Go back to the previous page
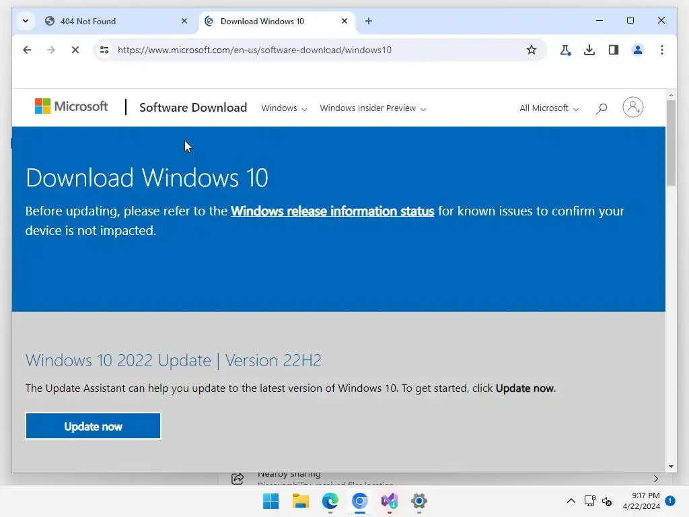This screenshot has width=689, height=517. coord(27,50)
